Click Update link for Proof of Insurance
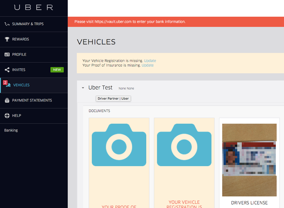Image resolution: width=284 pixels, height=208 pixels. coord(148,65)
